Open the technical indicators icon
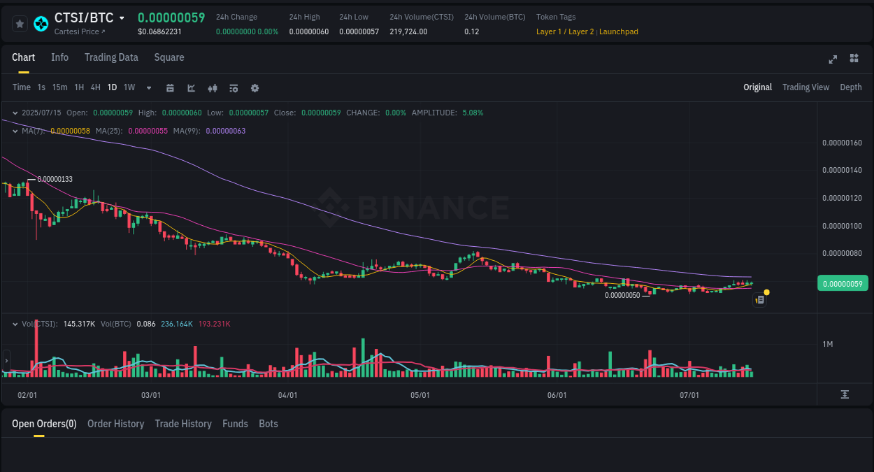 [233, 87]
